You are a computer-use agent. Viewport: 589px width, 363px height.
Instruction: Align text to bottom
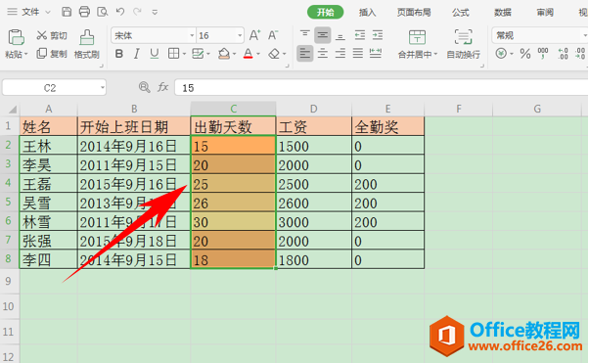[340, 36]
